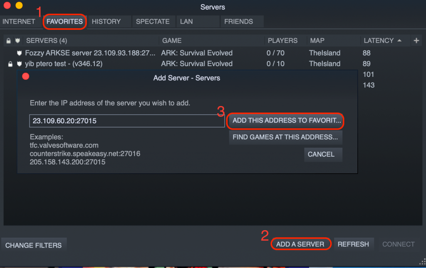The image size is (426, 268).
Task: Switch to the LAN tab
Action: tap(198, 21)
